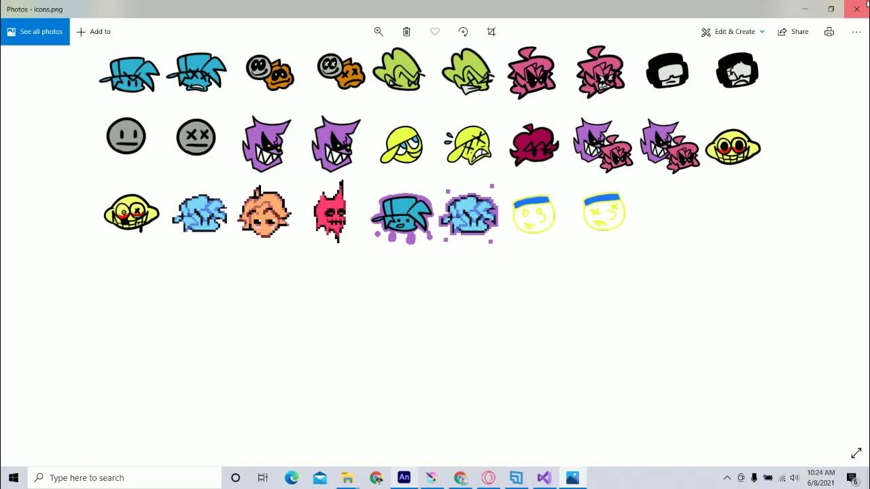Open the Windows Start menu
The height and width of the screenshot is (489, 870).
pos(14,477)
